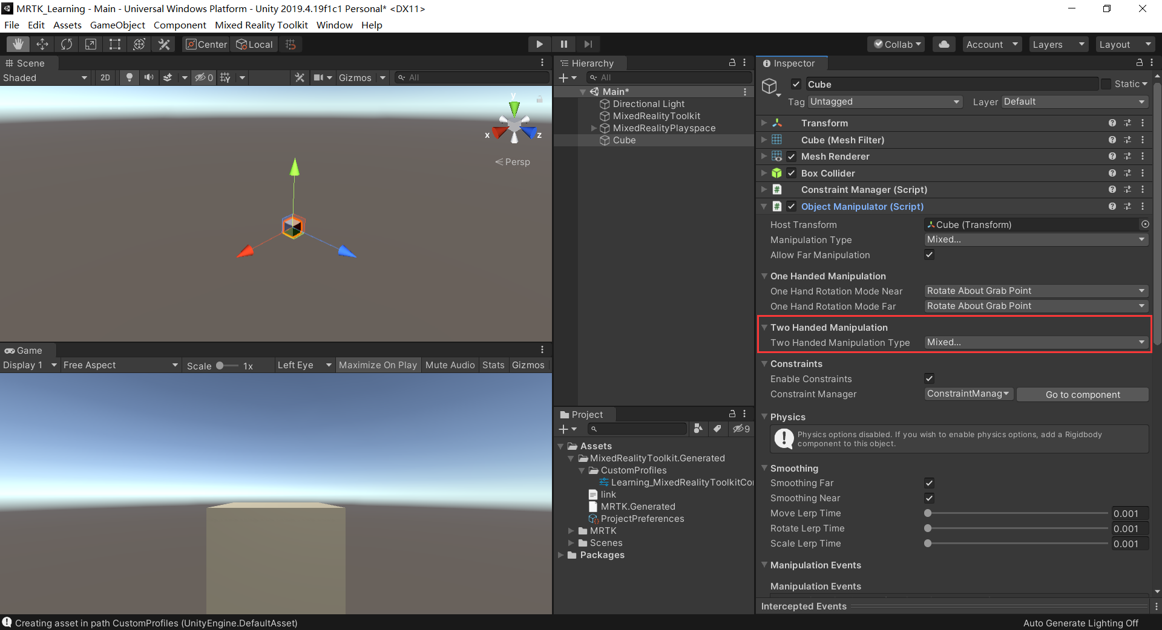Select the Move tool
Screen dimensions: 1162x630
coord(42,44)
